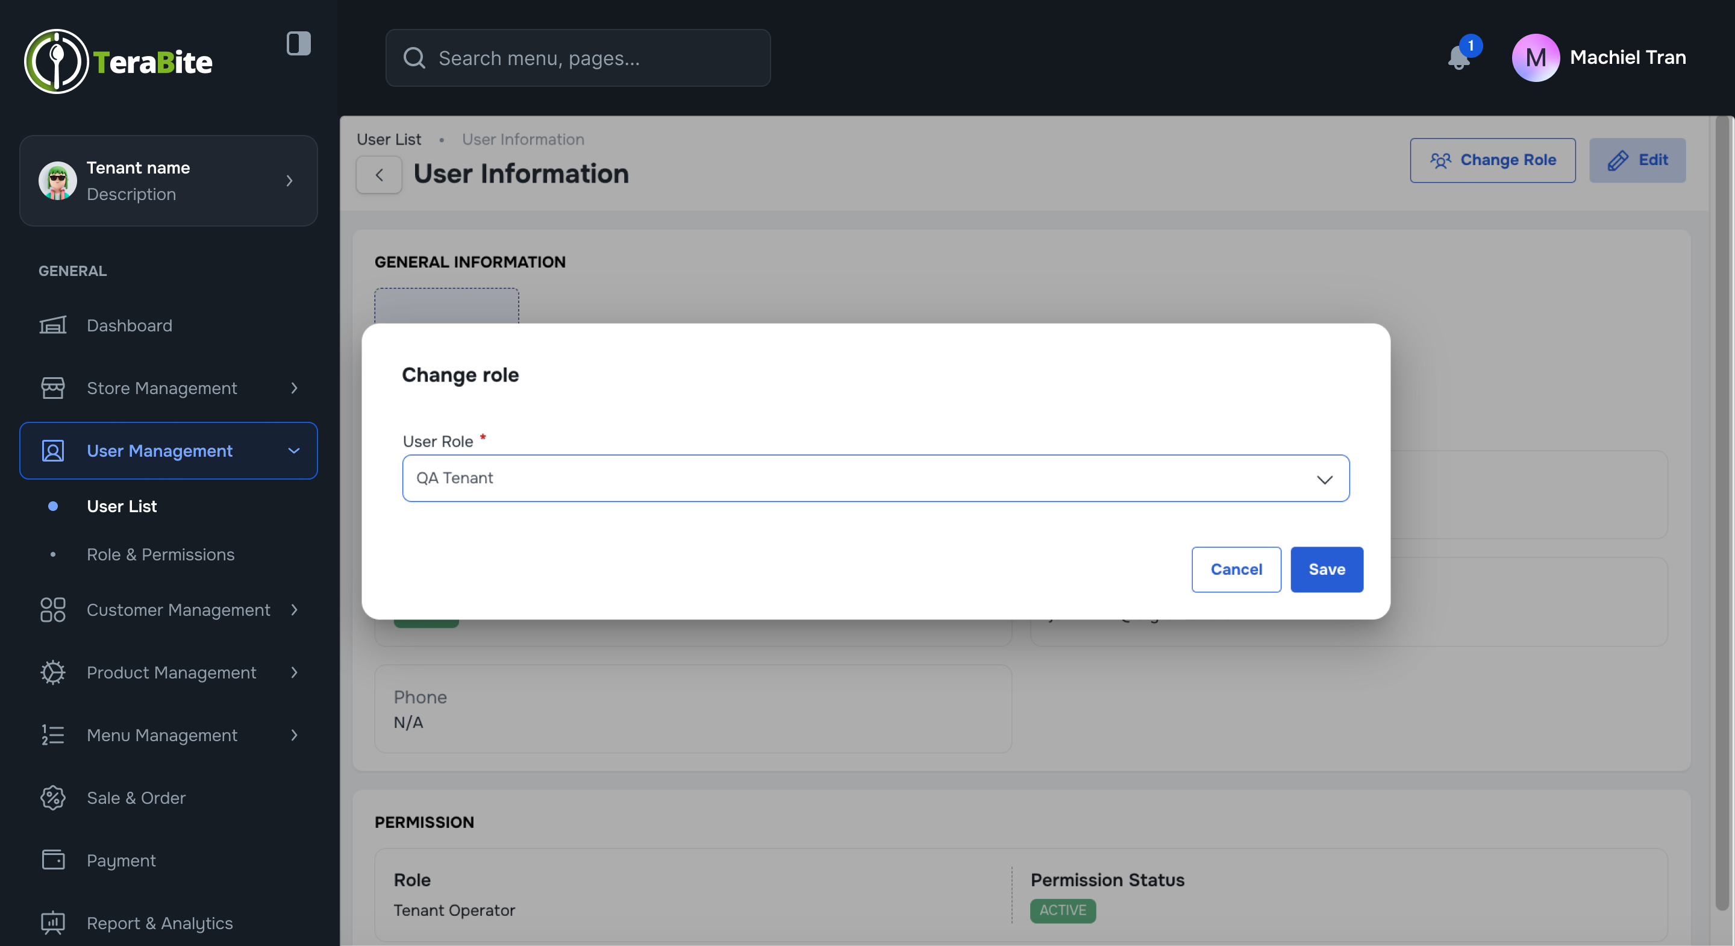
Task: Click the notification bell icon
Action: tap(1458, 58)
